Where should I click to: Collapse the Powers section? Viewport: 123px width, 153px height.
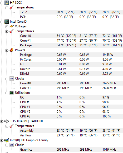(x=7, y=50)
